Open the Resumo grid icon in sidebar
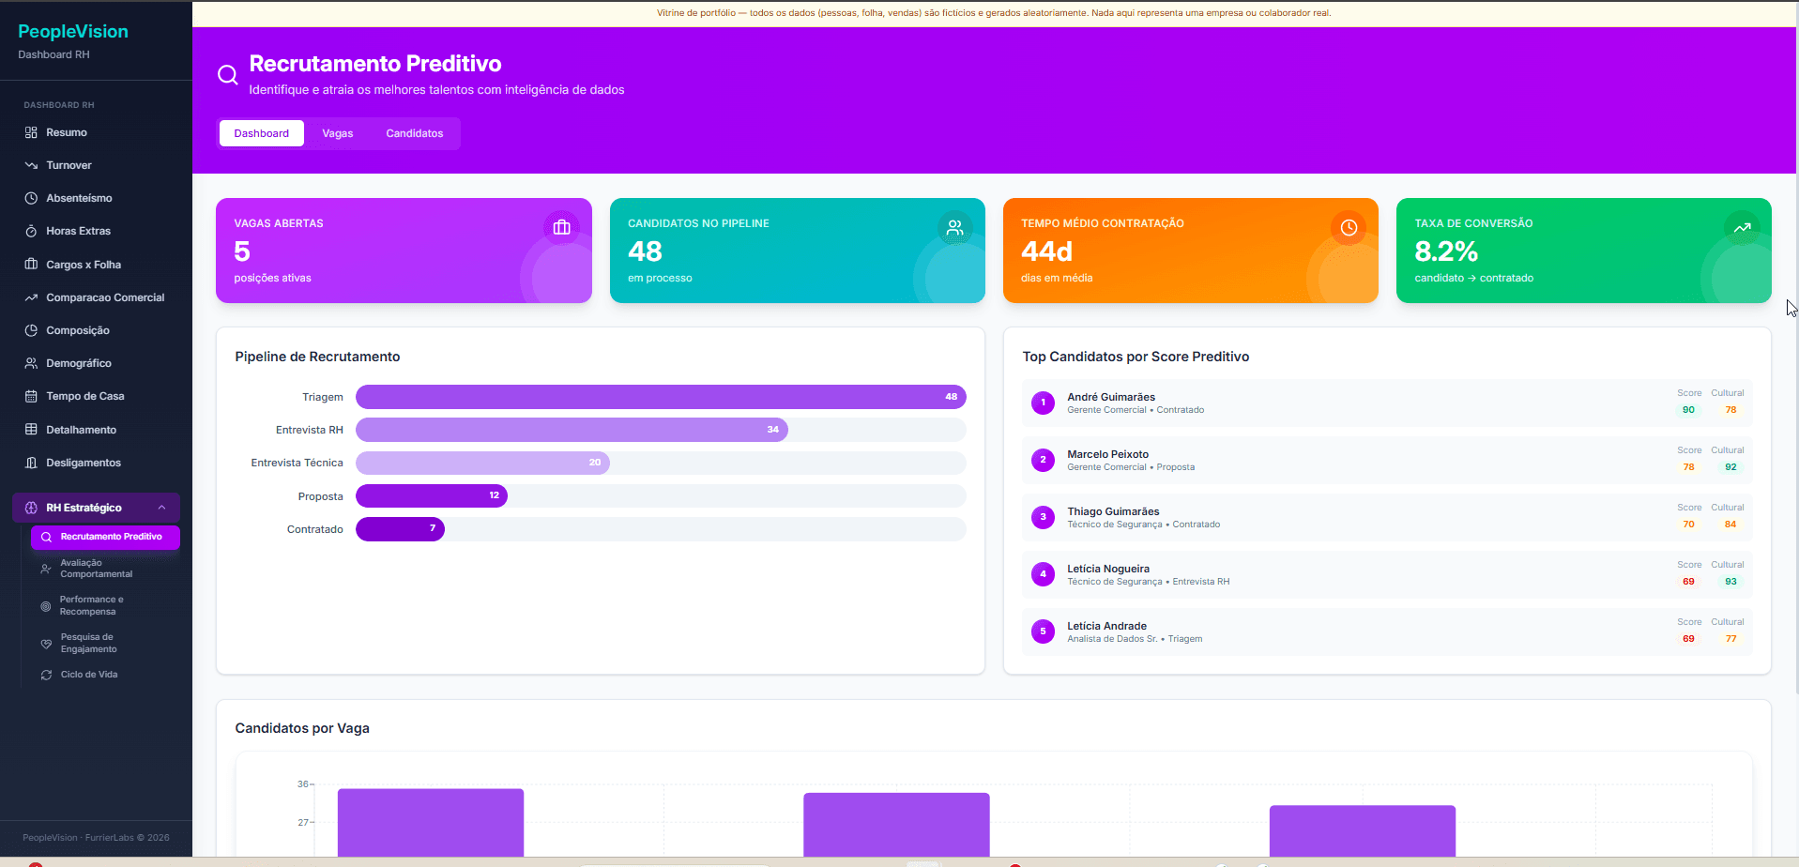Screen dimensions: 1799x867 31,132
